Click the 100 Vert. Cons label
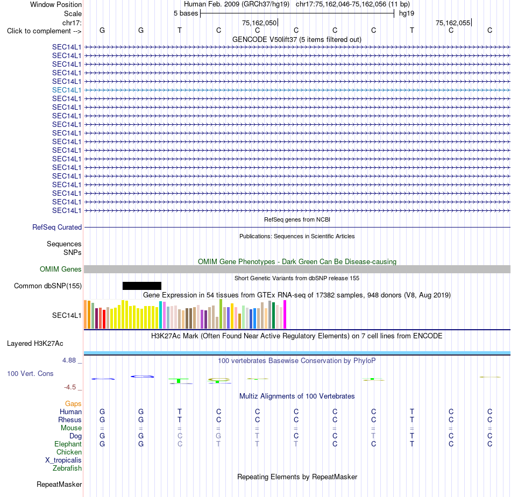This screenshot has height=497, width=511. pos(30,373)
